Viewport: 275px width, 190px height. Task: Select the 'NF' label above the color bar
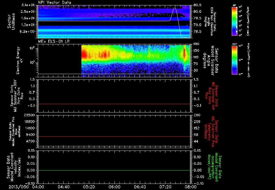[234, 5]
